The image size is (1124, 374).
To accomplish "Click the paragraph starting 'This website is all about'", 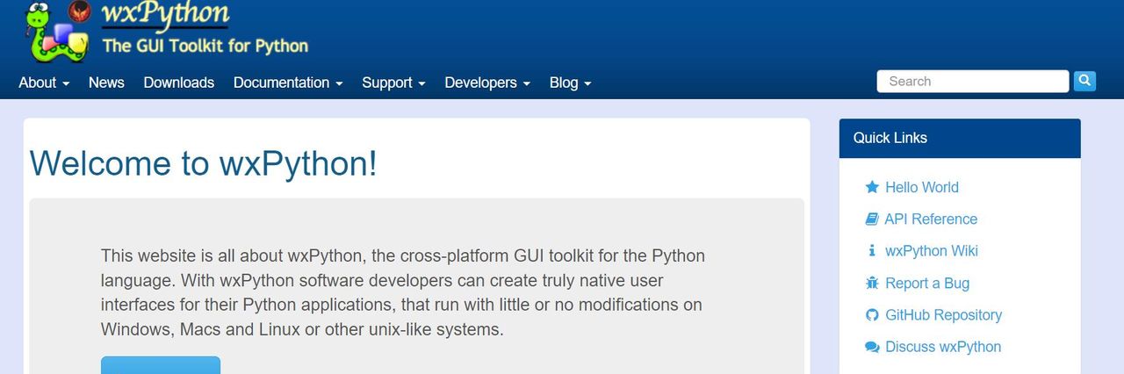I will tap(402, 293).
